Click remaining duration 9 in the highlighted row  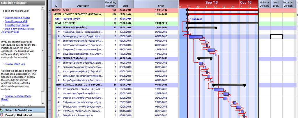pyautogui.click(x=116, y=36)
